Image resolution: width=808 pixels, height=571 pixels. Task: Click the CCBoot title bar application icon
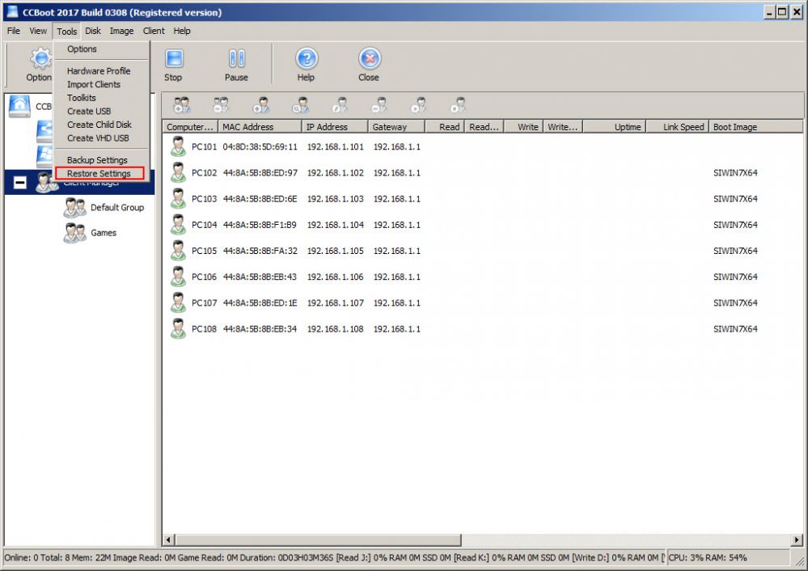coord(13,12)
